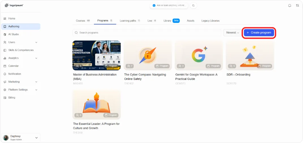This screenshot has height=143, width=303.
Task: Click the logoipsum logo
Action: tap(14, 5)
